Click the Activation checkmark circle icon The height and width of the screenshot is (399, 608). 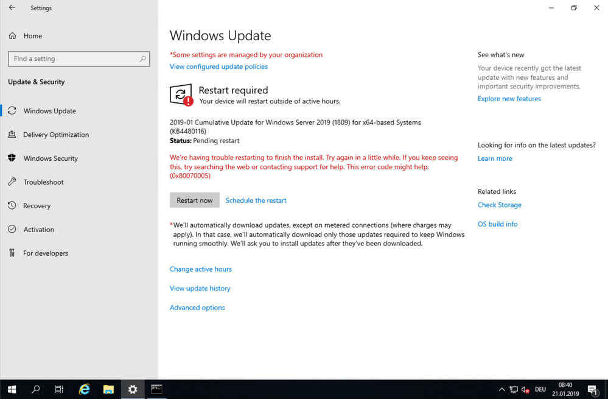tap(12, 229)
